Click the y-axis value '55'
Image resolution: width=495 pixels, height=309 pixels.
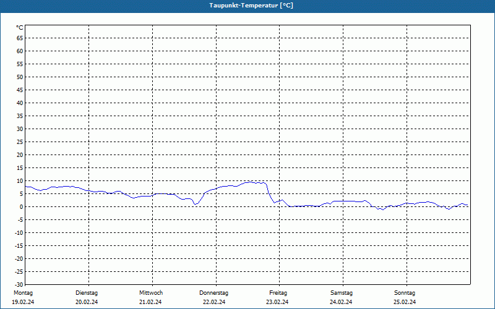click(x=20, y=64)
